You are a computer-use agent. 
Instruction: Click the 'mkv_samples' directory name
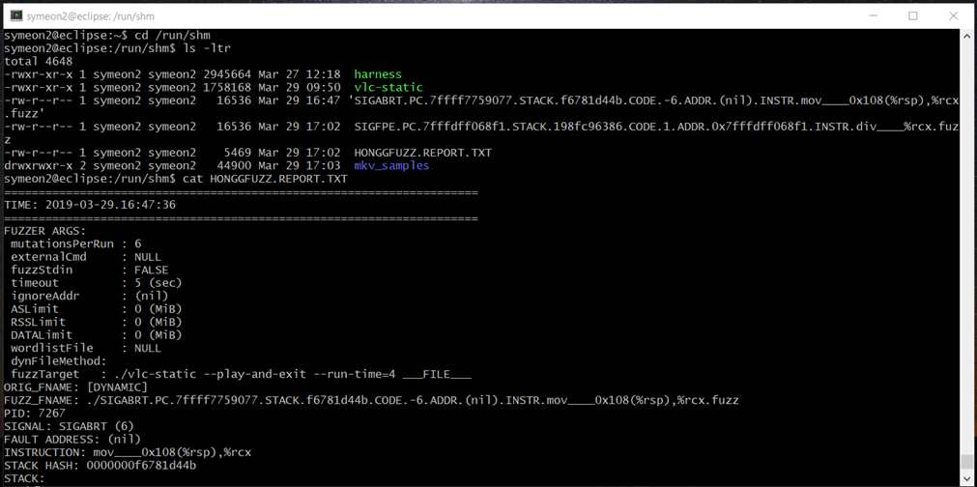(391, 166)
